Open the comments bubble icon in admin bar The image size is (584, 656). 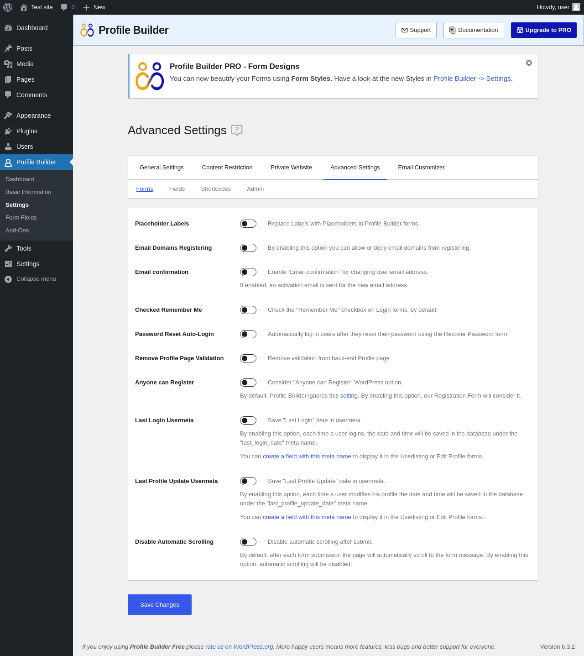[x=64, y=7]
